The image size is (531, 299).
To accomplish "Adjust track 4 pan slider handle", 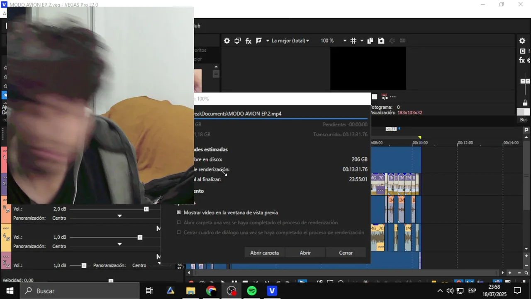I will tap(119, 244).
